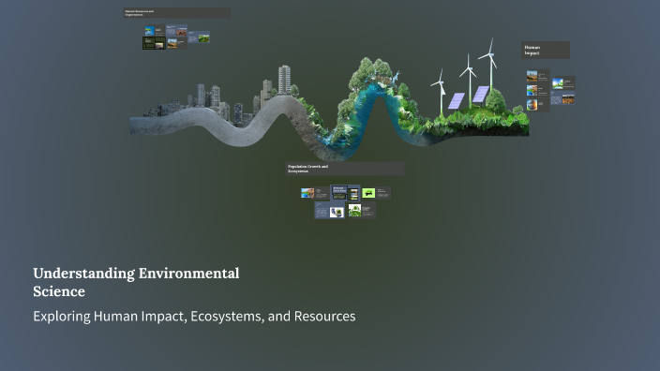The image size is (660, 371).
Task: Click the solar panels on the landscape
Action: point(469,97)
